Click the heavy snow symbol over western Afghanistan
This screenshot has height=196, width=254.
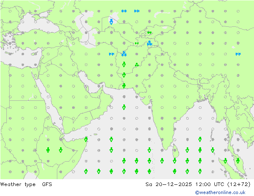tap(124, 54)
